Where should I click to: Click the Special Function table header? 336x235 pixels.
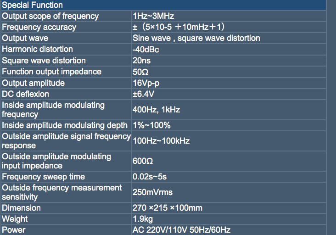point(33,5)
